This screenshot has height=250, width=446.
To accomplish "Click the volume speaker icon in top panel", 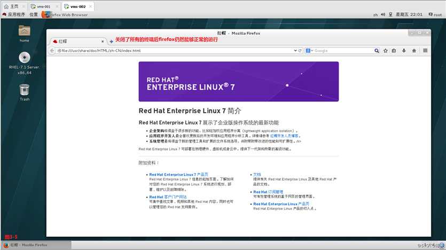I will pyautogui.click(x=383, y=14).
